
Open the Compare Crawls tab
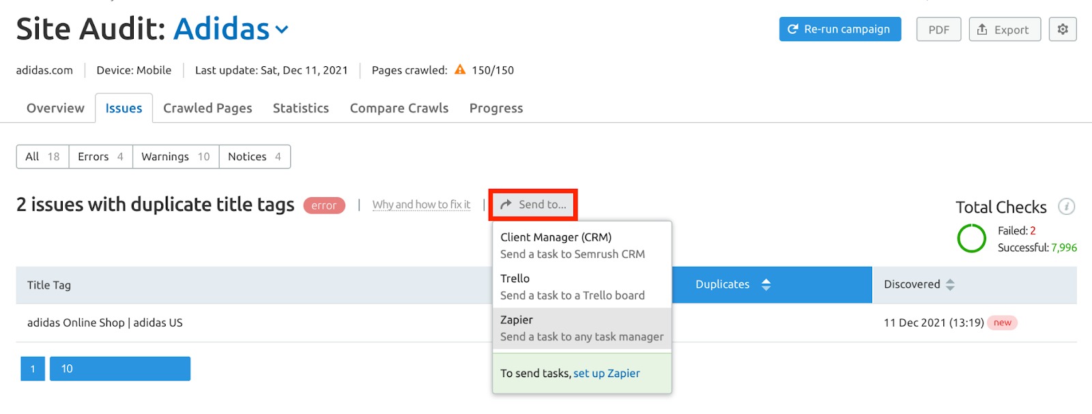399,108
